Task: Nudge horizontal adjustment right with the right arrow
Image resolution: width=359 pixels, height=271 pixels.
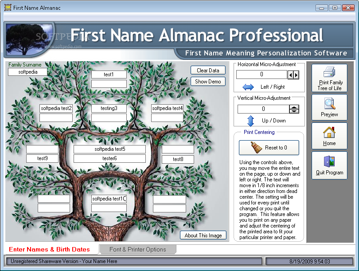Action: pyautogui.click(x=296, y=75)
